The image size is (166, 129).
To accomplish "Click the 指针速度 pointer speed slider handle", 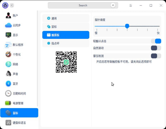I will point(127,26).
